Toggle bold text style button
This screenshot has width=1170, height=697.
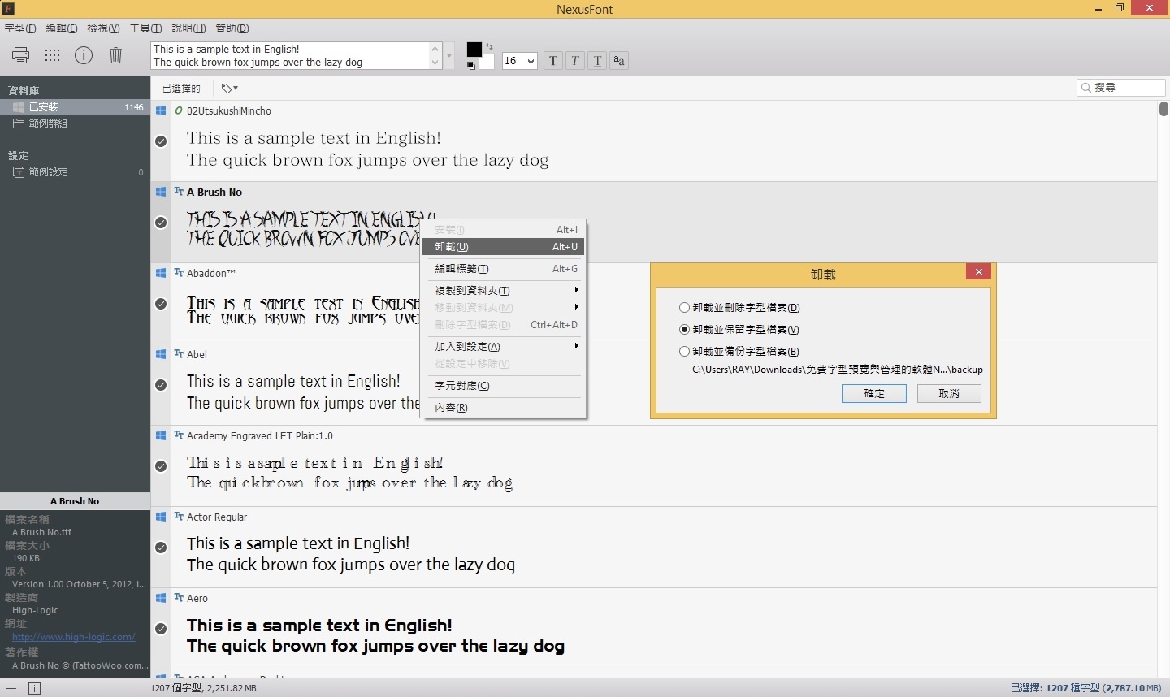click(553, 61)
